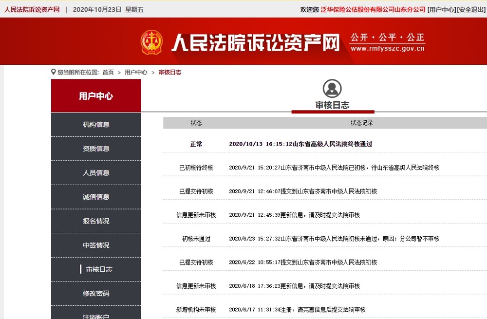This screenshot has width=487, height=319.
Task: Click 已提交待初核 status for 2020/6/22
Action: (196, 262)
